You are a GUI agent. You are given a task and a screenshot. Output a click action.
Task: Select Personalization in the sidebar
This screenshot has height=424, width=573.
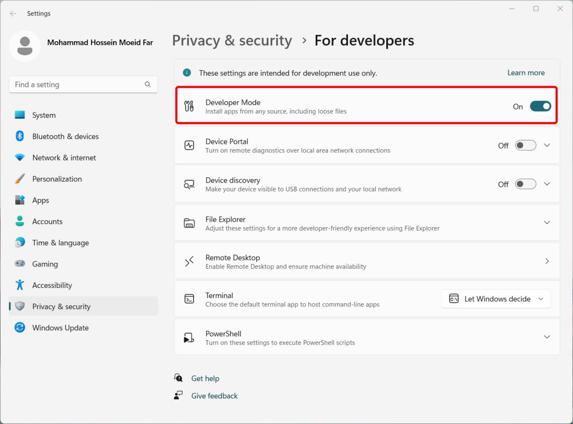click(x=83, y=179)
